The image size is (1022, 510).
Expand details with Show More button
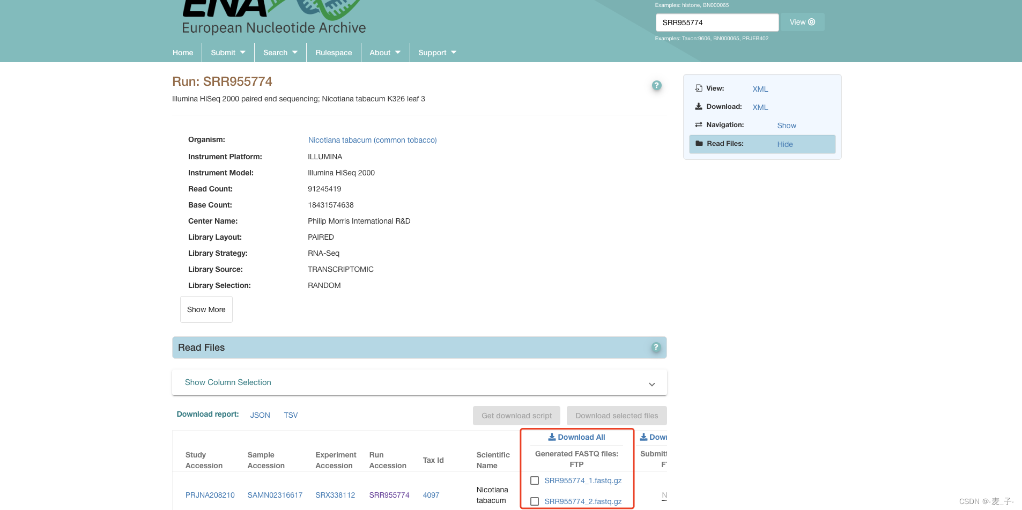click(x=206, y=309)
